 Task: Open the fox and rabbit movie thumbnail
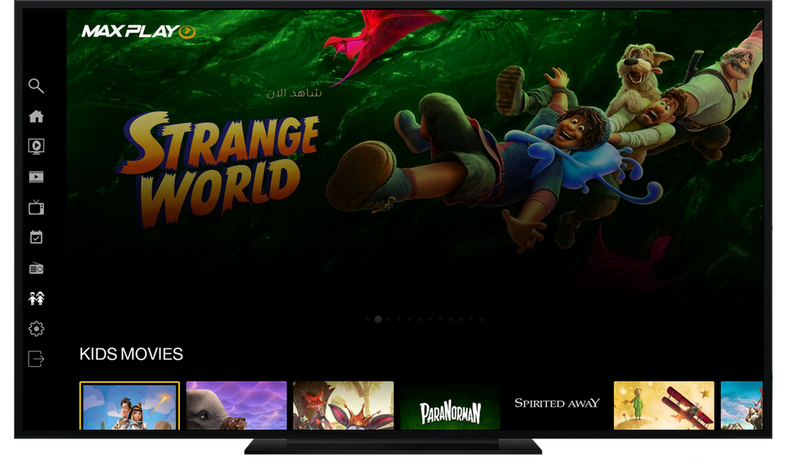pyautogui.click(x=344, y=405)
